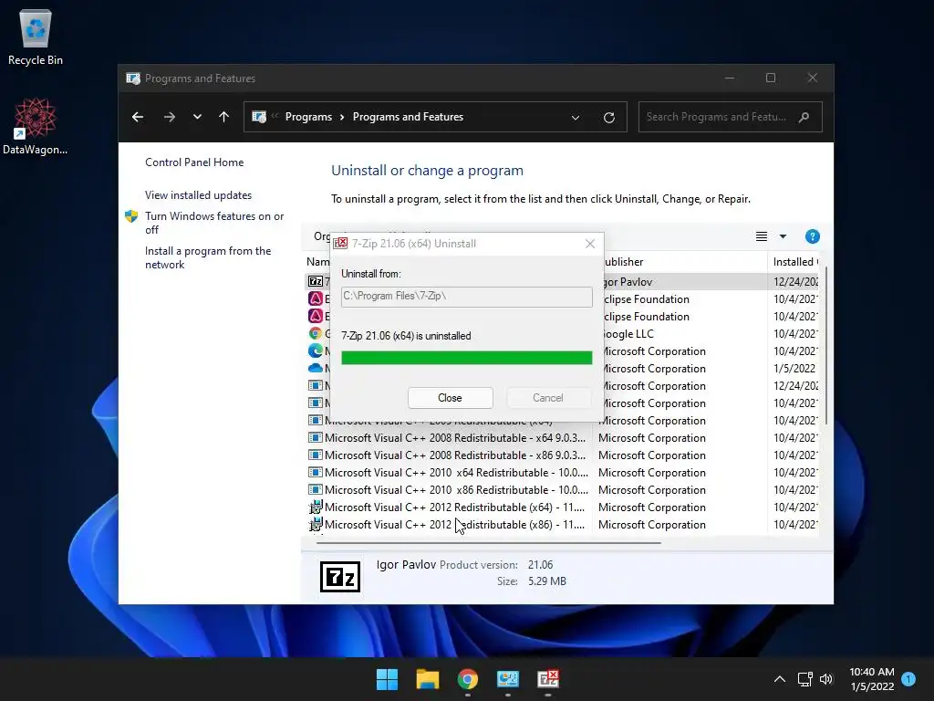Viewport: 934px width, 701px height.
Task: Click the 7-Zip icon in dialog title
Action: pyautogui.click(x=340, y=243)
